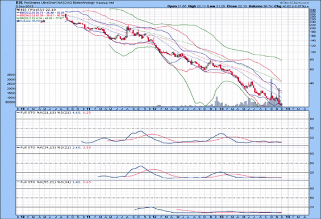Click the volume bars icon in legend
Viewport: 321px width, 219px height.
click(x=18, y=21)
